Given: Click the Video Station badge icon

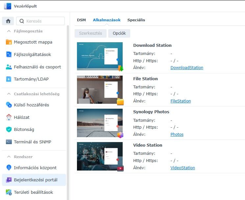Looking at the screenshot, I should [120, 169].
